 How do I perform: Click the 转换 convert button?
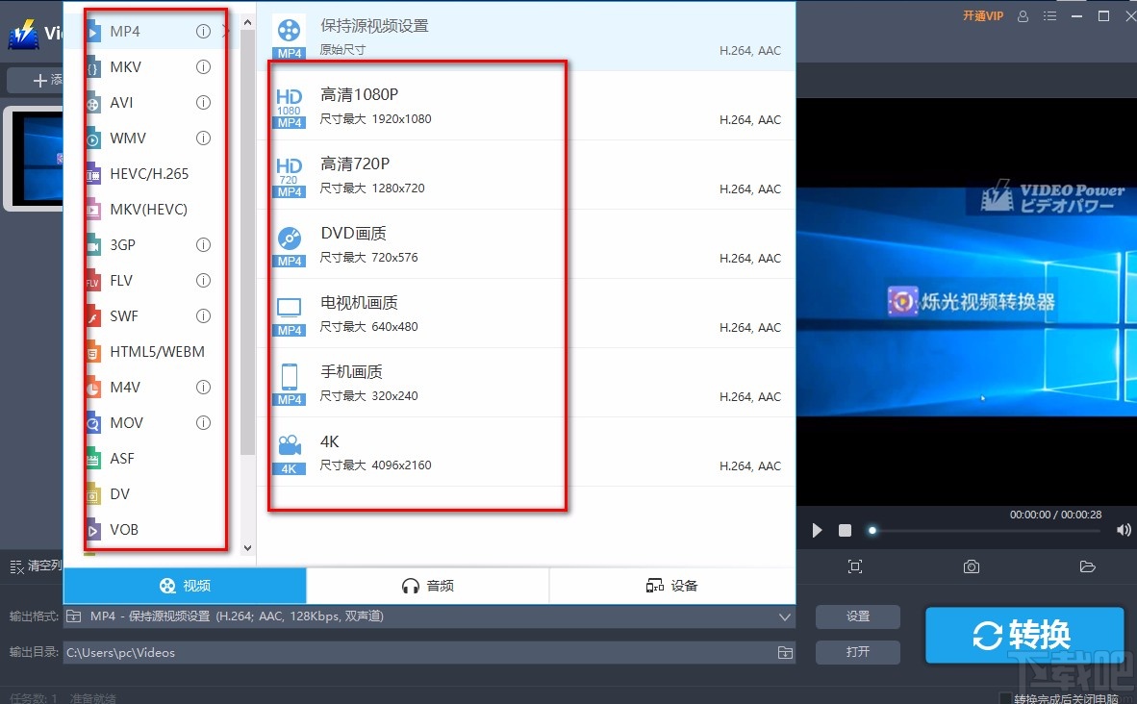[1025, 635]
